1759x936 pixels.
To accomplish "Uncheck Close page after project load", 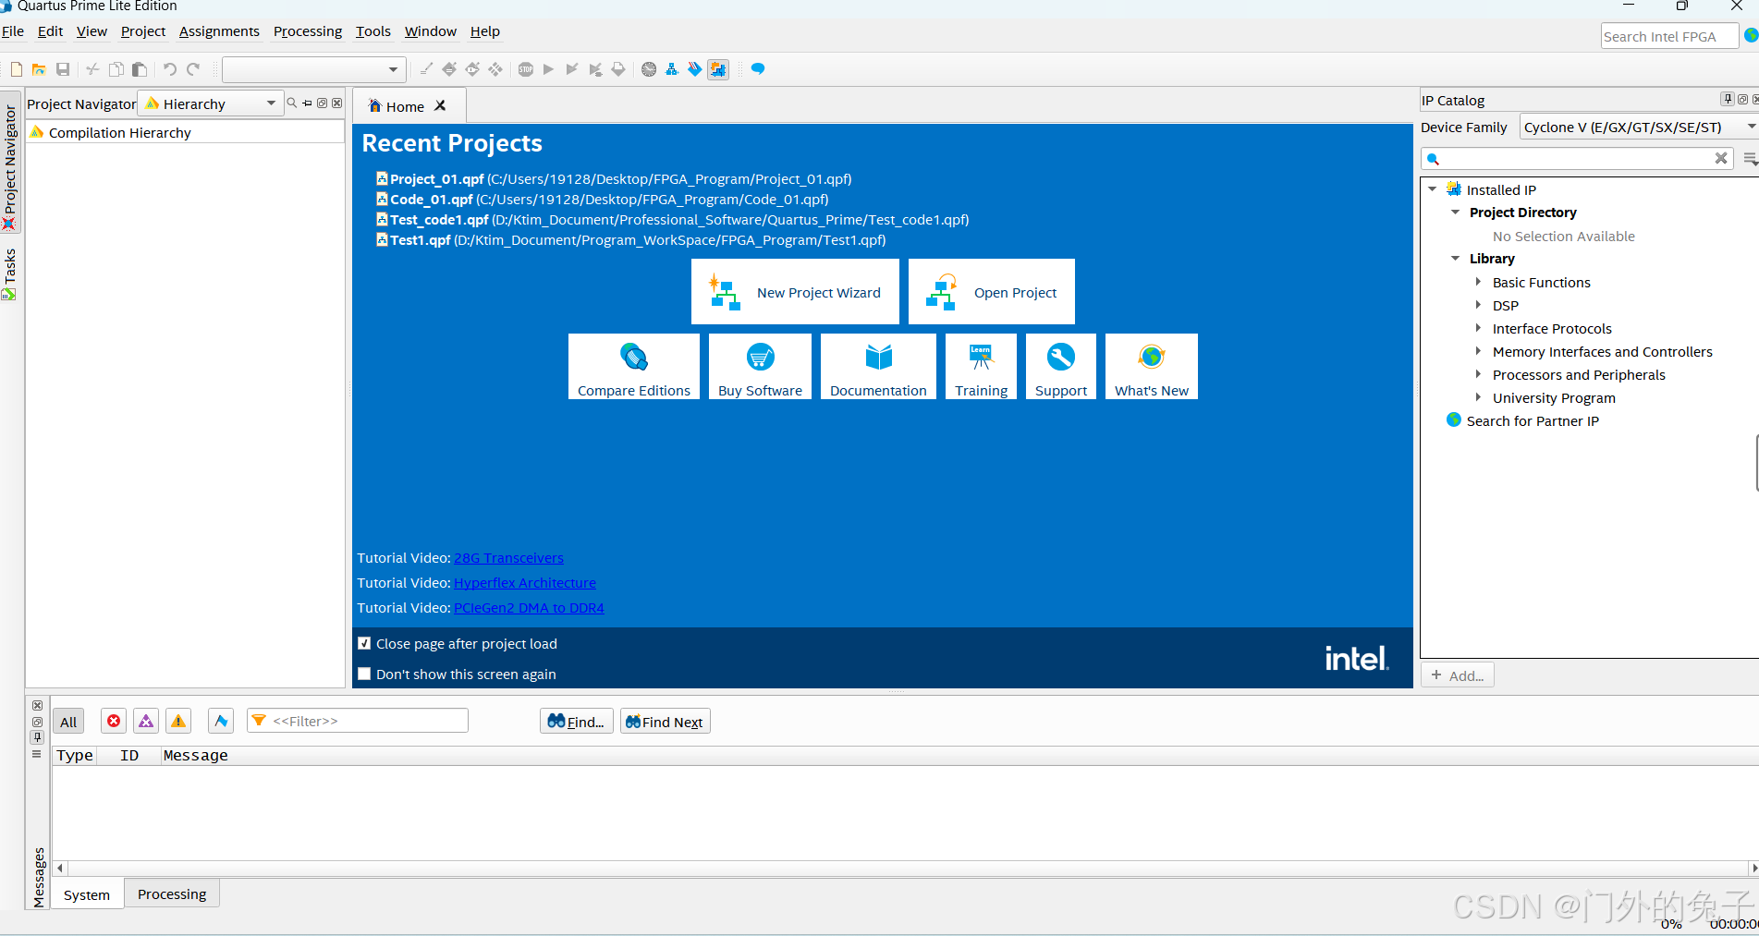I will pos(364,644).
